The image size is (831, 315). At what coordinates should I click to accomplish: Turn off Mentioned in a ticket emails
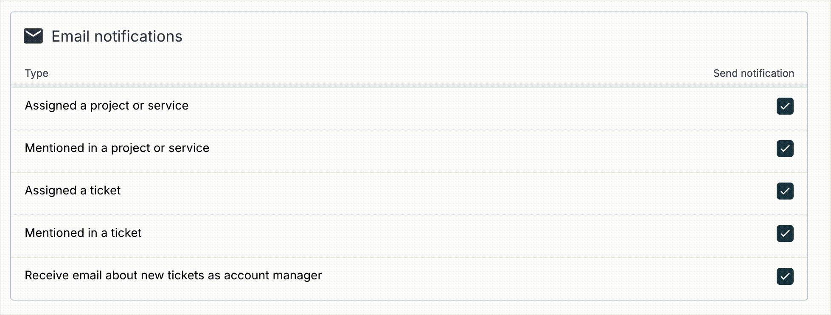coord(785,233)
